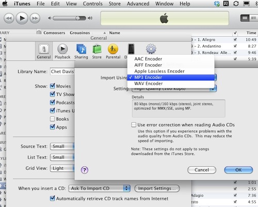Choose the MP3 Encoder option
Screen dimensions: 258x207
pyautogui.click(x=171, y=78)
